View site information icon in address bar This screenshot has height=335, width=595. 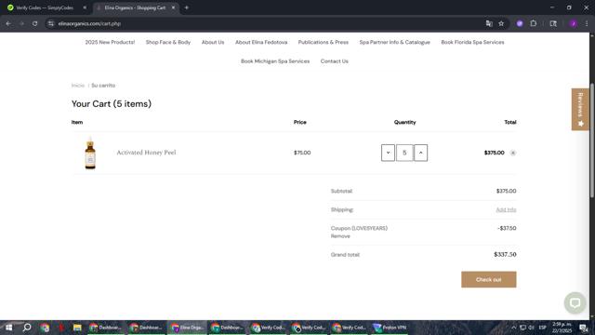51,23
